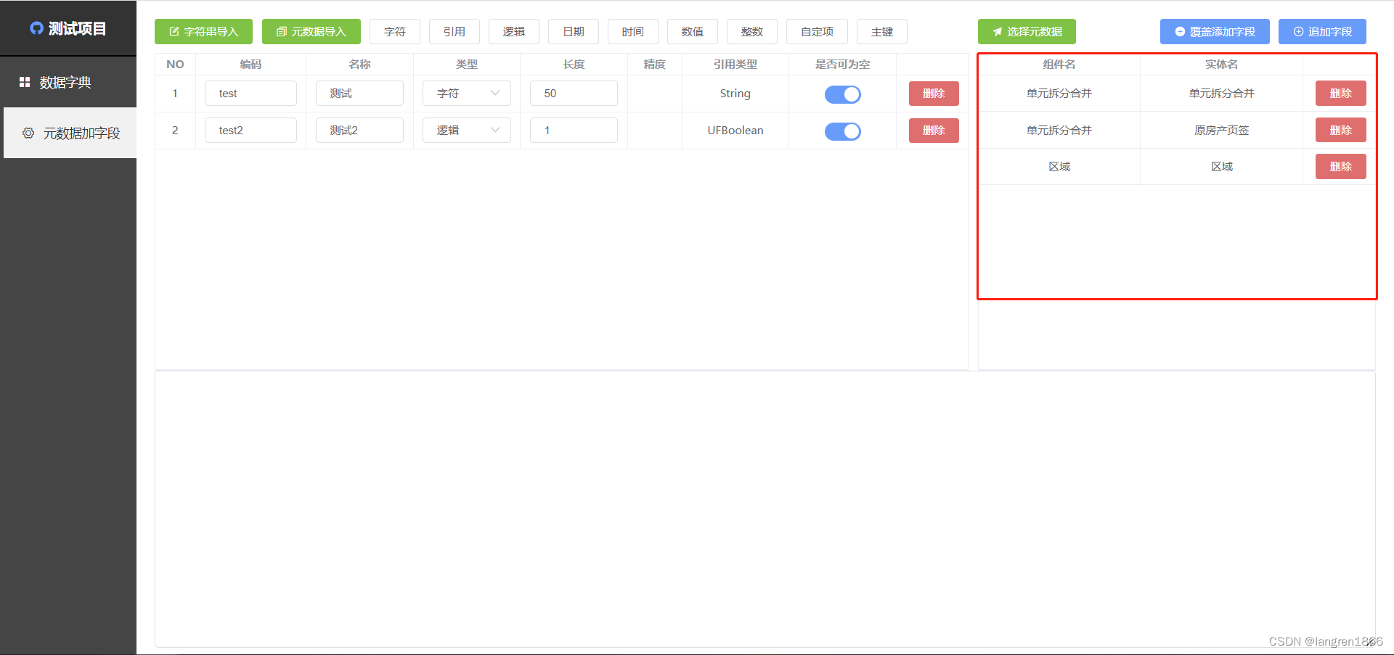The height and width of the screenshot is (655, 1394).
Task: Click the 组件名 column header
Action: pos(1059,64)
